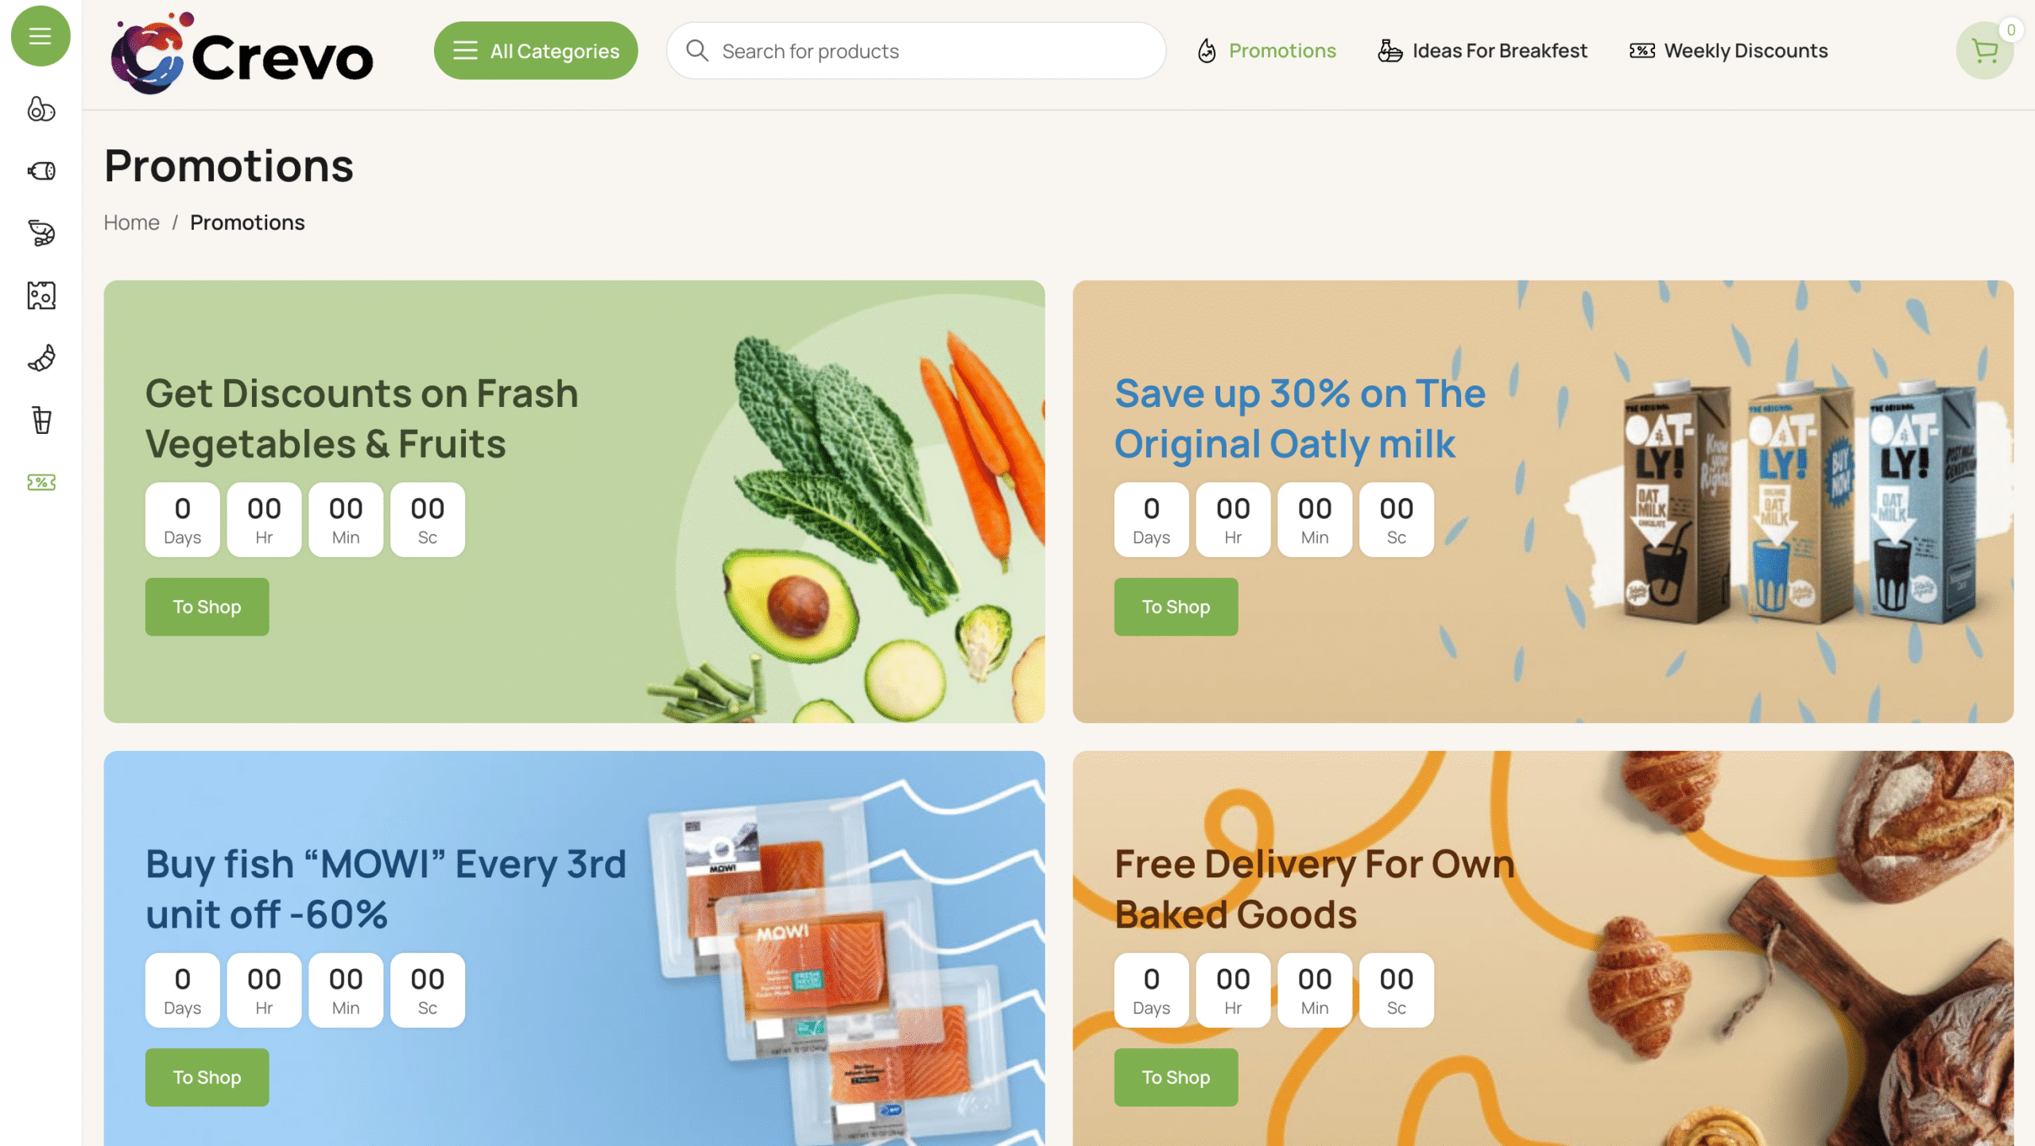2035x1146 pixels.
Task: Focus the Search for products field
Action: (916, 51)
